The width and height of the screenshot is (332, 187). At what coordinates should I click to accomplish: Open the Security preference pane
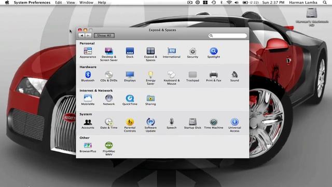point(192,52)
